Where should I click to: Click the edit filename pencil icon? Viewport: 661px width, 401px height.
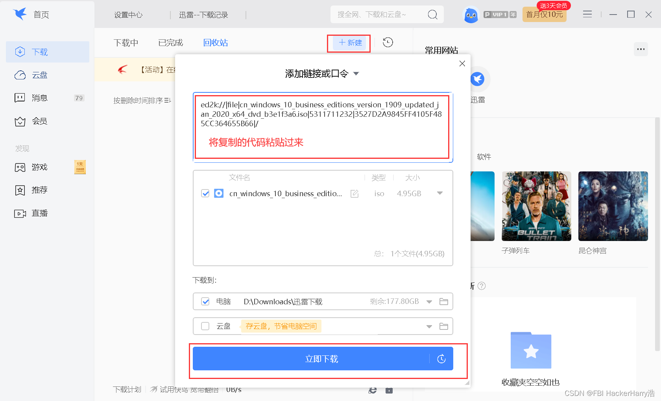tap(355, 193)
